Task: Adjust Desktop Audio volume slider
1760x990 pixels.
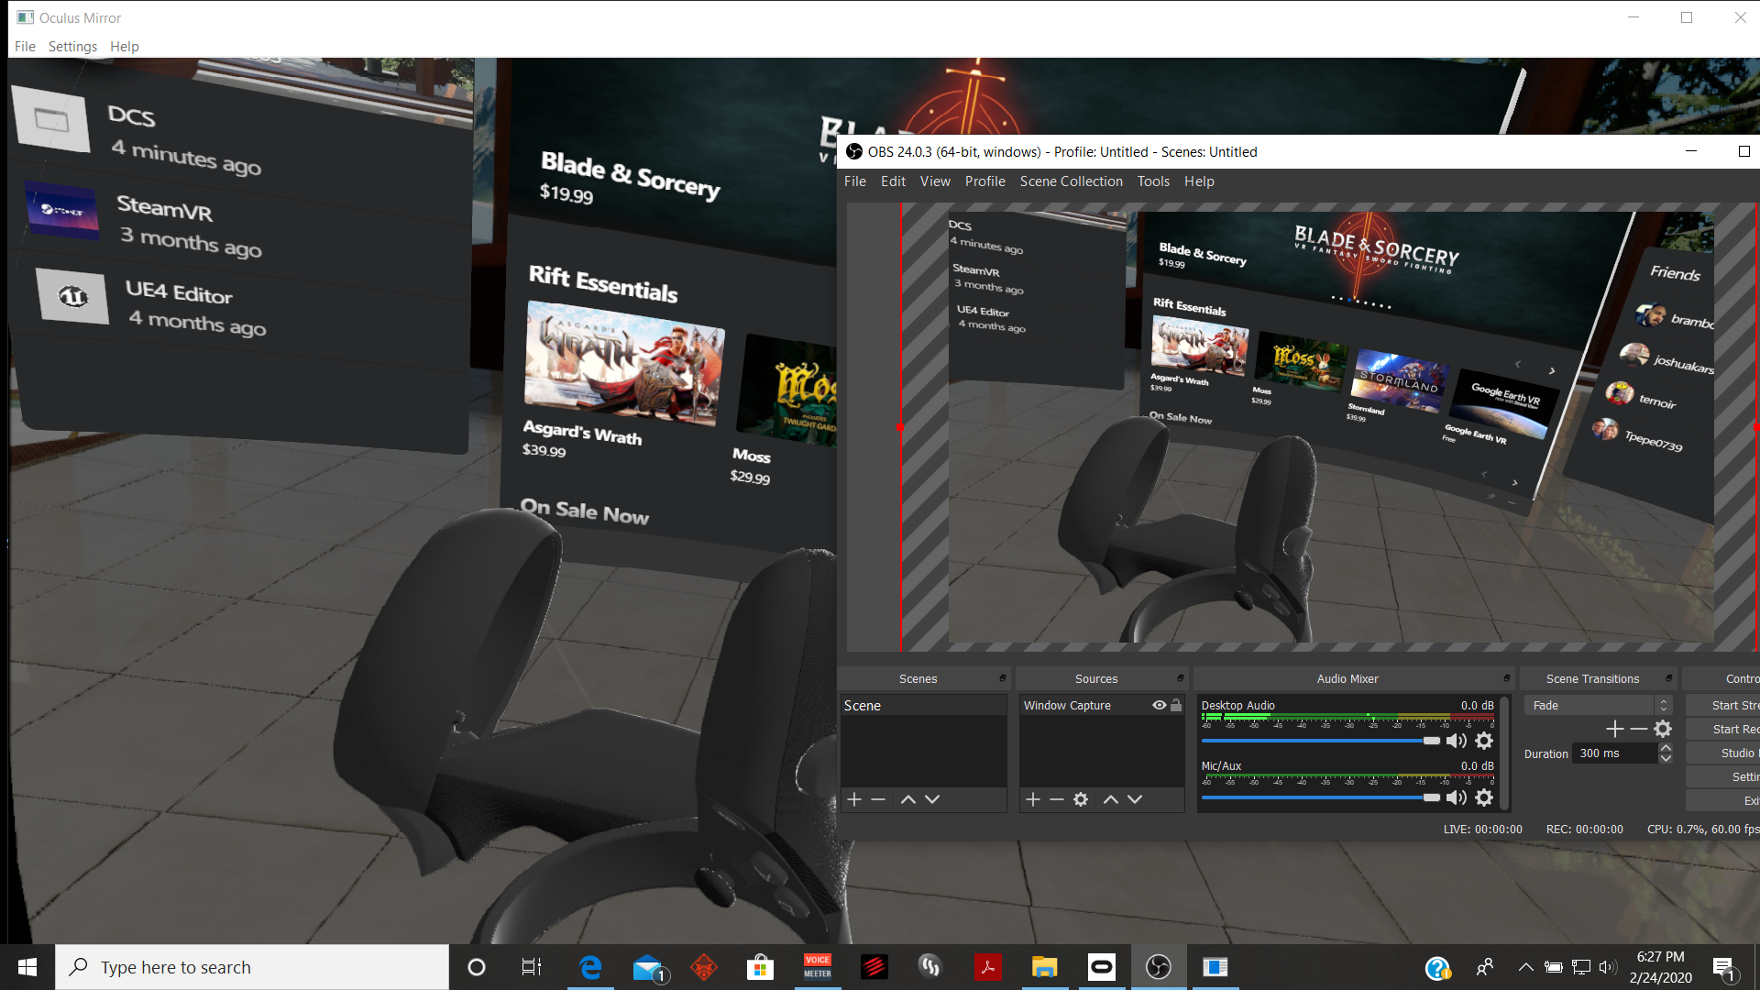Action: pyautogui.click(x=1321, y=741)
